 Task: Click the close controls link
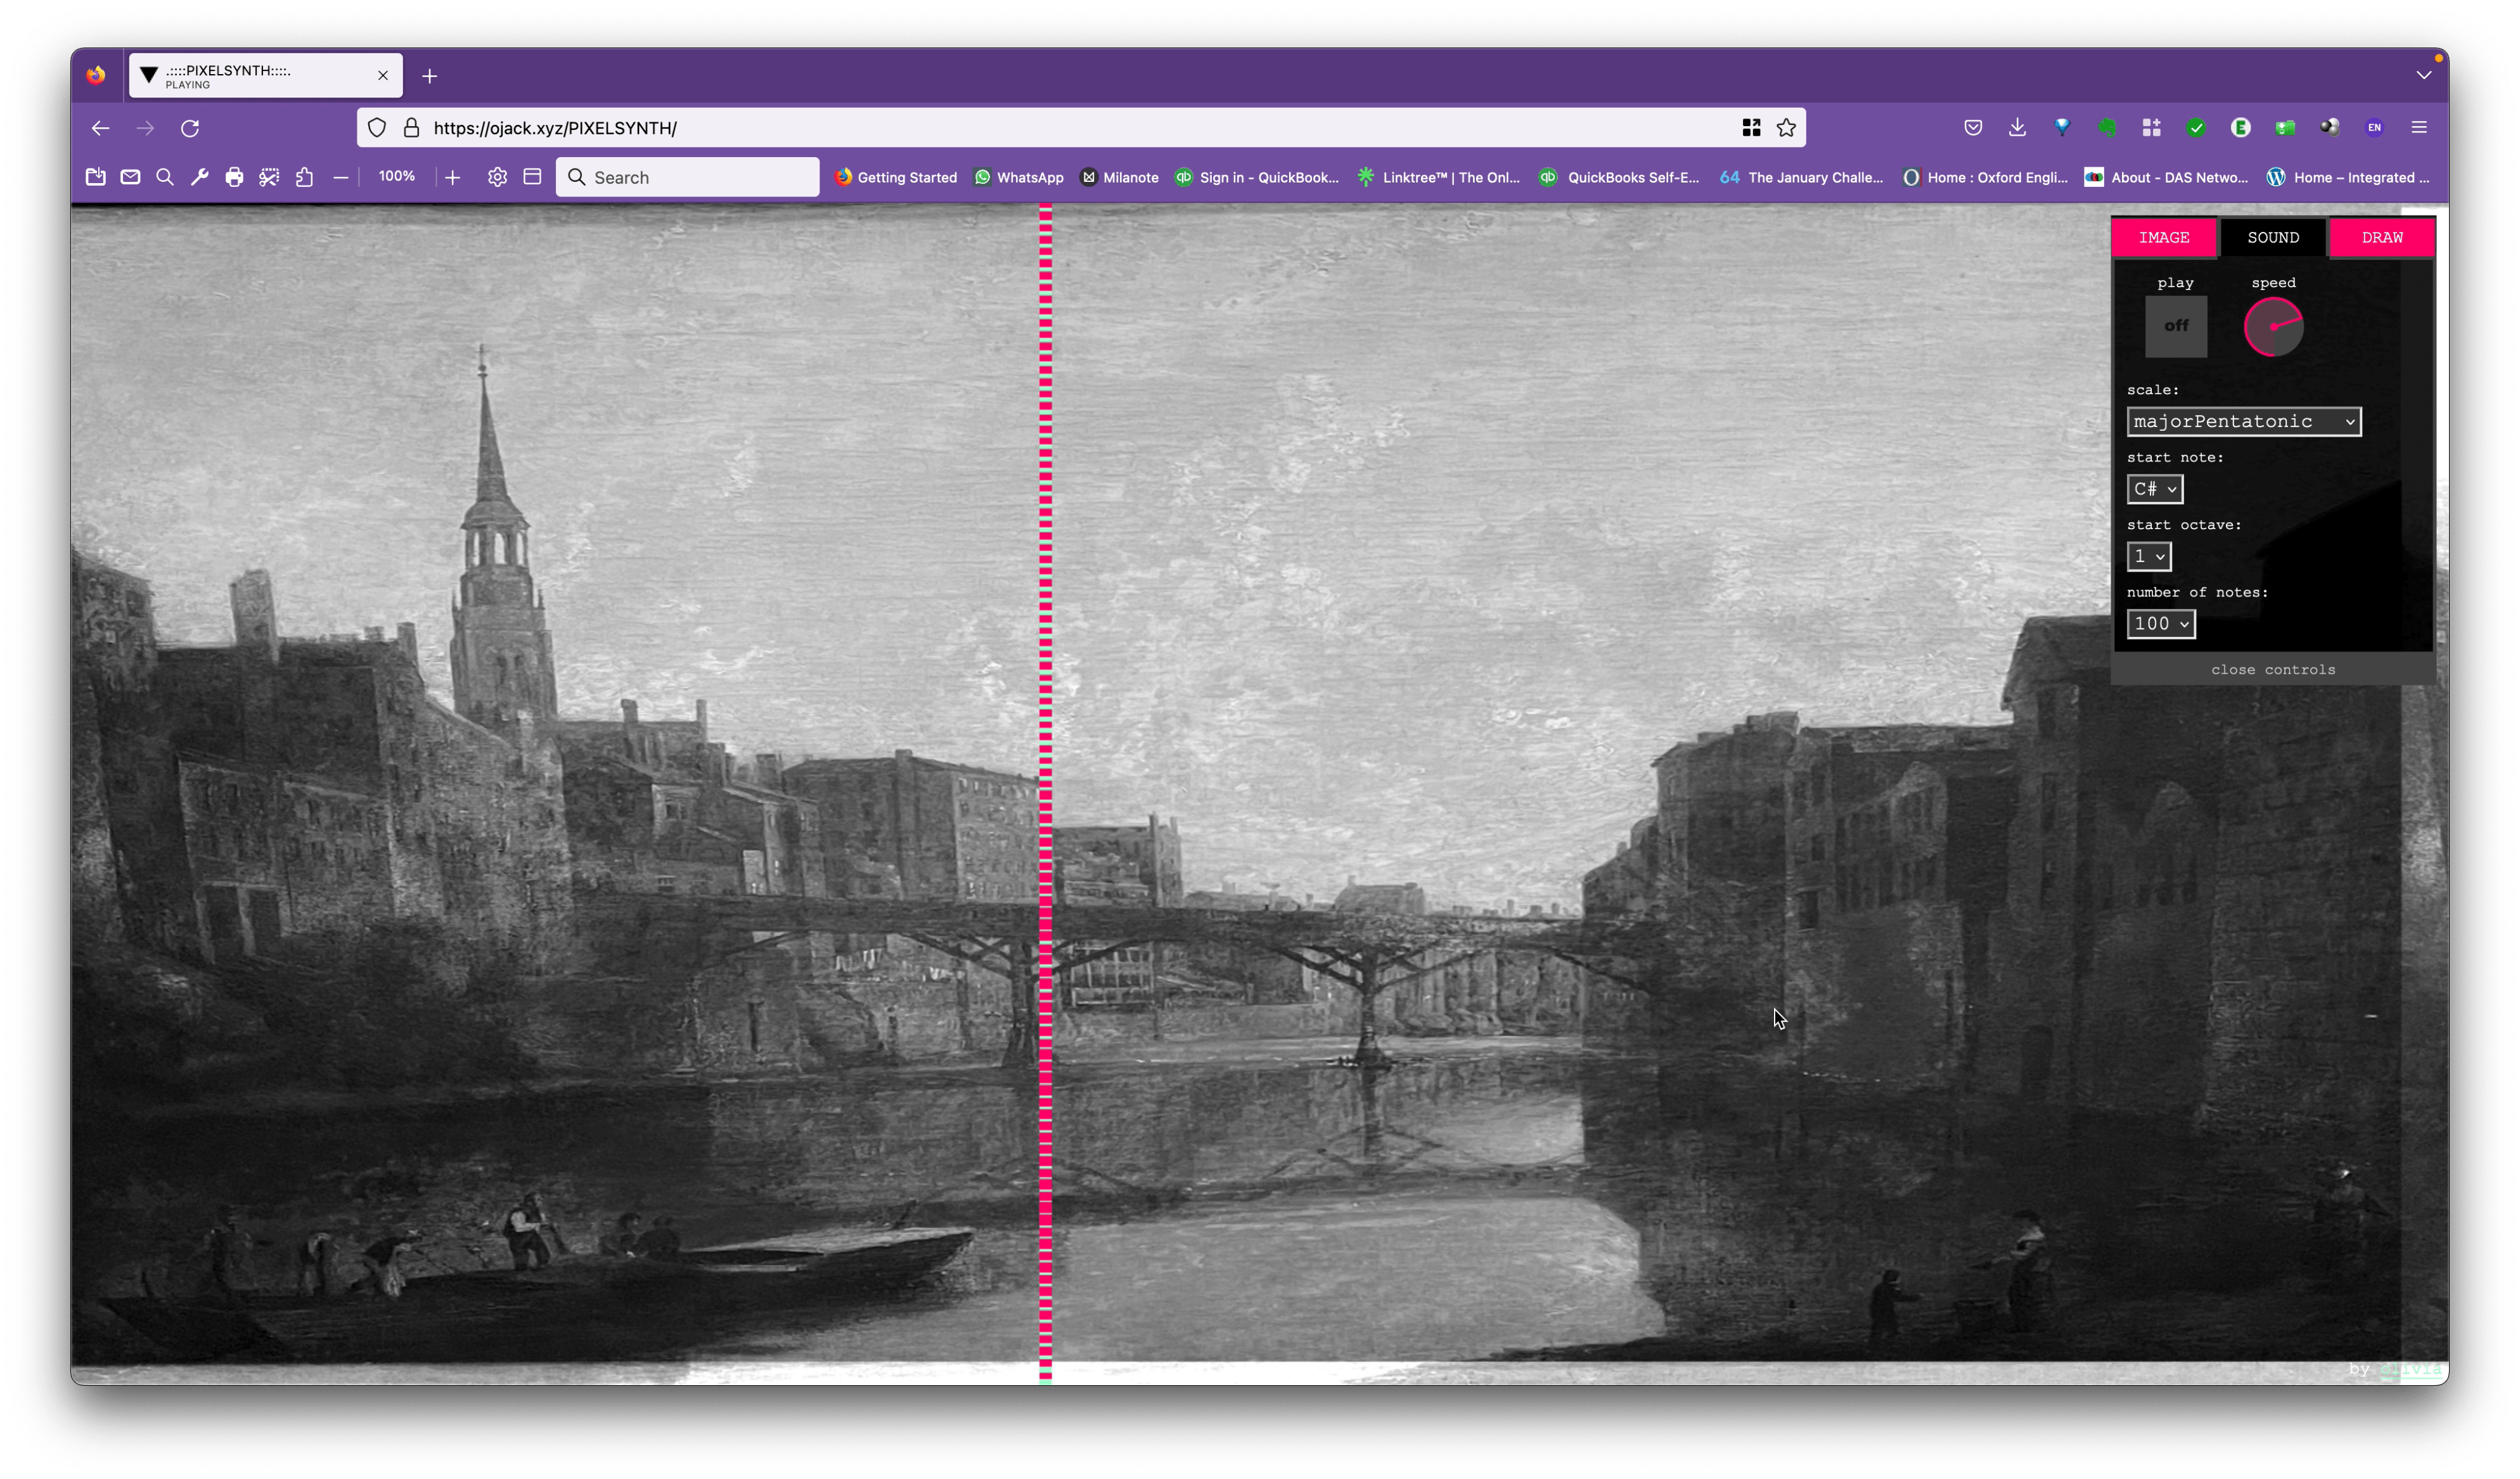click(2272, 670)
